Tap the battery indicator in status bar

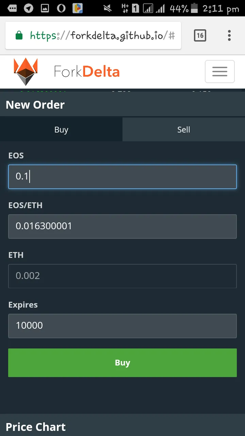[194, 8]
